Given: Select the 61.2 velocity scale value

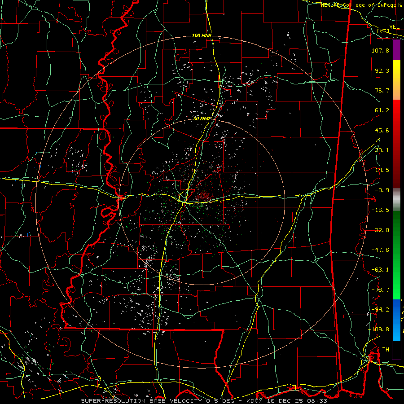Looking at the screenshot, I should 382,110.
